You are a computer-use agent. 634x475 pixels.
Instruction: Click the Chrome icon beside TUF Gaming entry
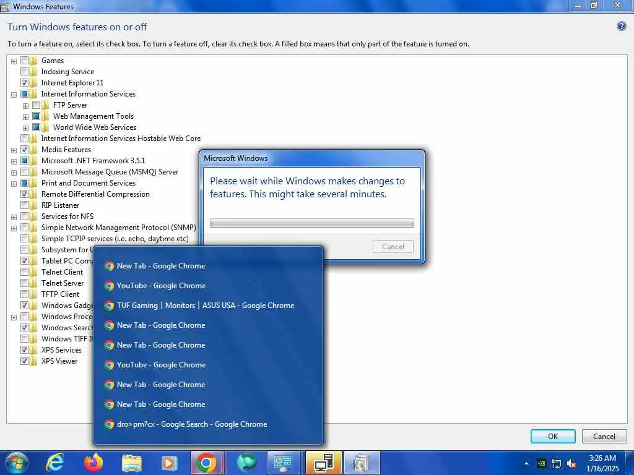coord(109,306)
